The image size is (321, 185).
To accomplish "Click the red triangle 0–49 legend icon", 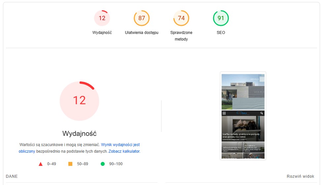I will (x=41, y=164).
